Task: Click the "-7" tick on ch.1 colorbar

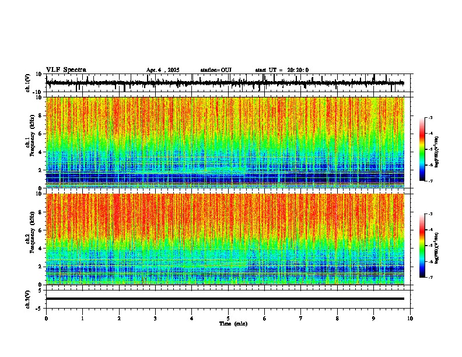Action: coord(430,181)
